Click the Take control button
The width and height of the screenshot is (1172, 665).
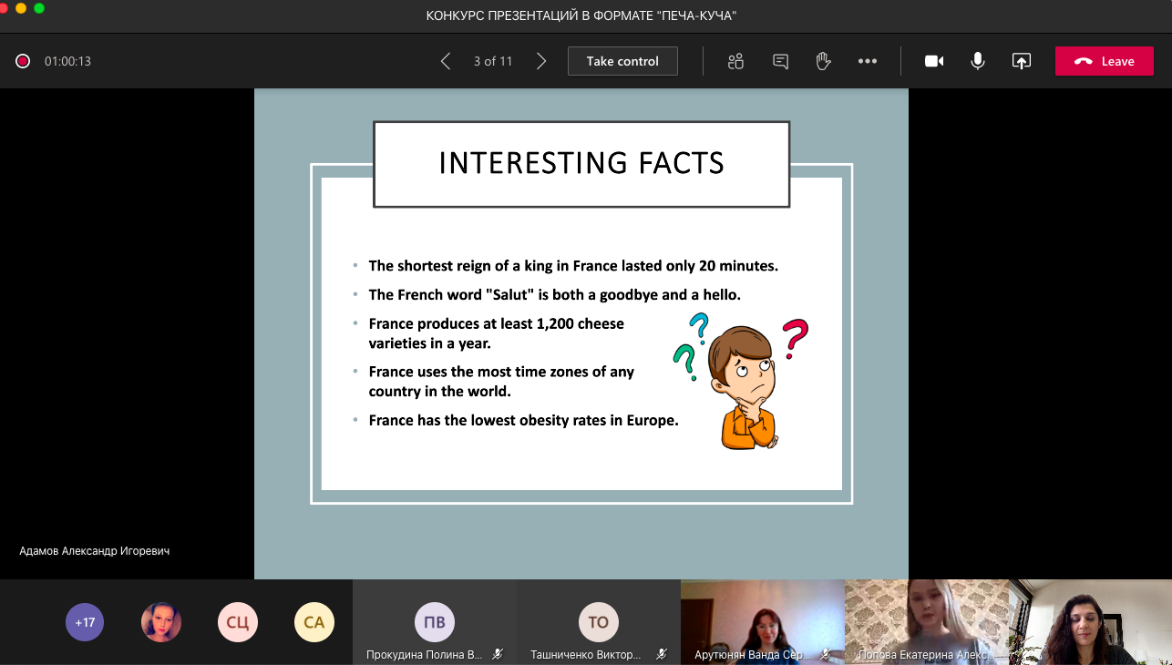622,61
